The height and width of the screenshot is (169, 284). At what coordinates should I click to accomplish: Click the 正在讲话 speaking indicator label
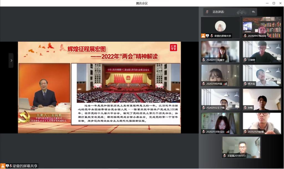(x=218, y=12)
